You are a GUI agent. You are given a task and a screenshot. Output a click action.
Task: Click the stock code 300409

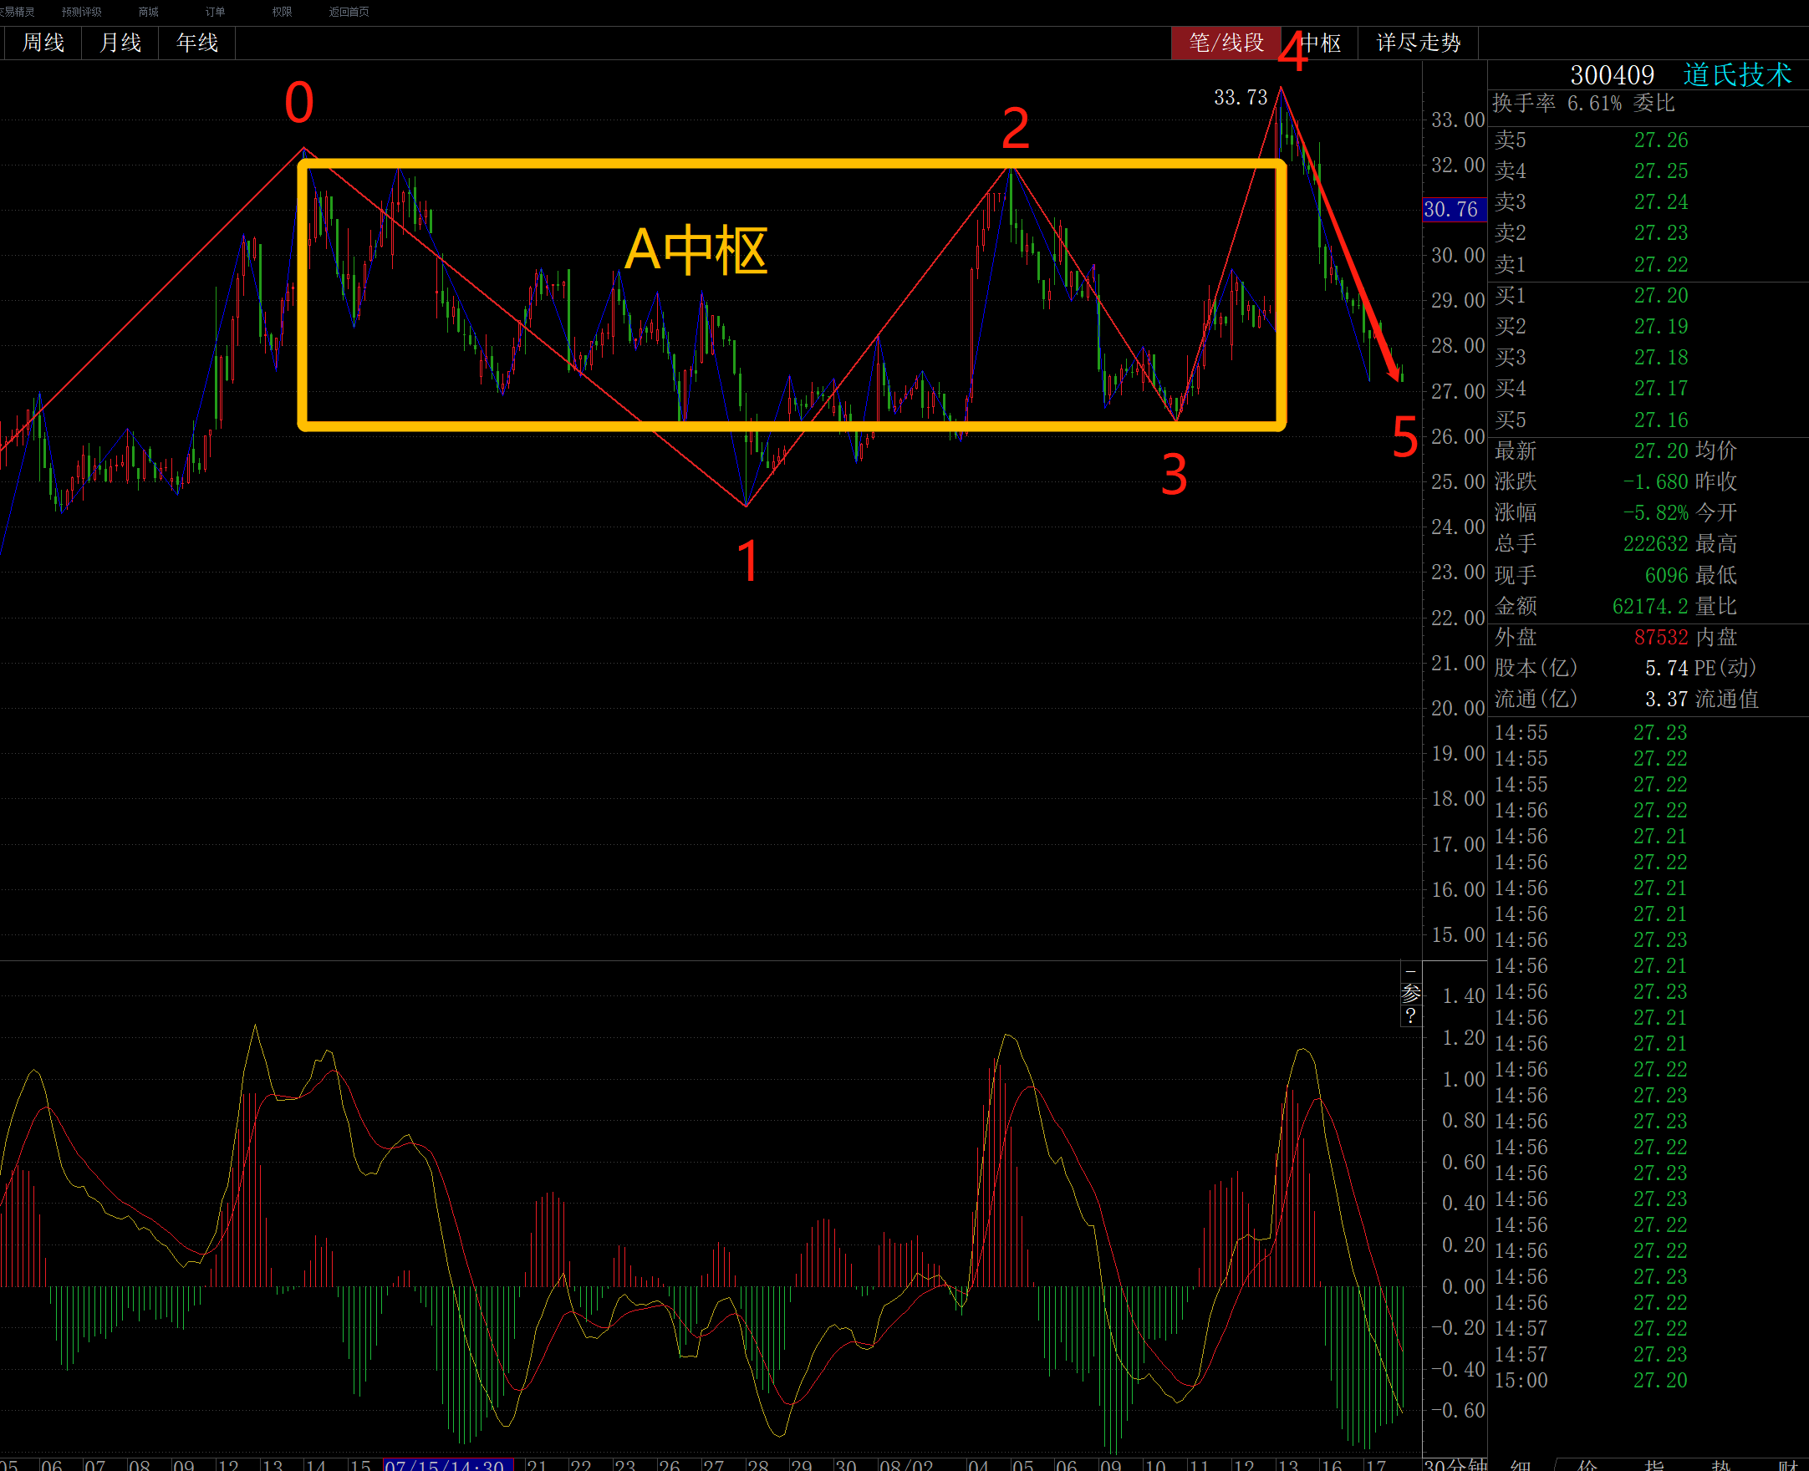(x=1613, y=75)
